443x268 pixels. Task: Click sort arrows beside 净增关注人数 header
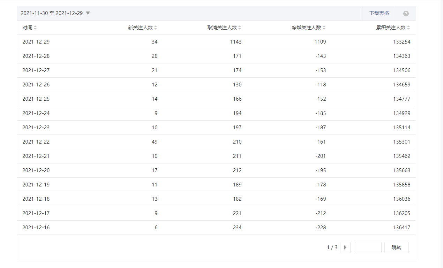[x=324, y=28]
